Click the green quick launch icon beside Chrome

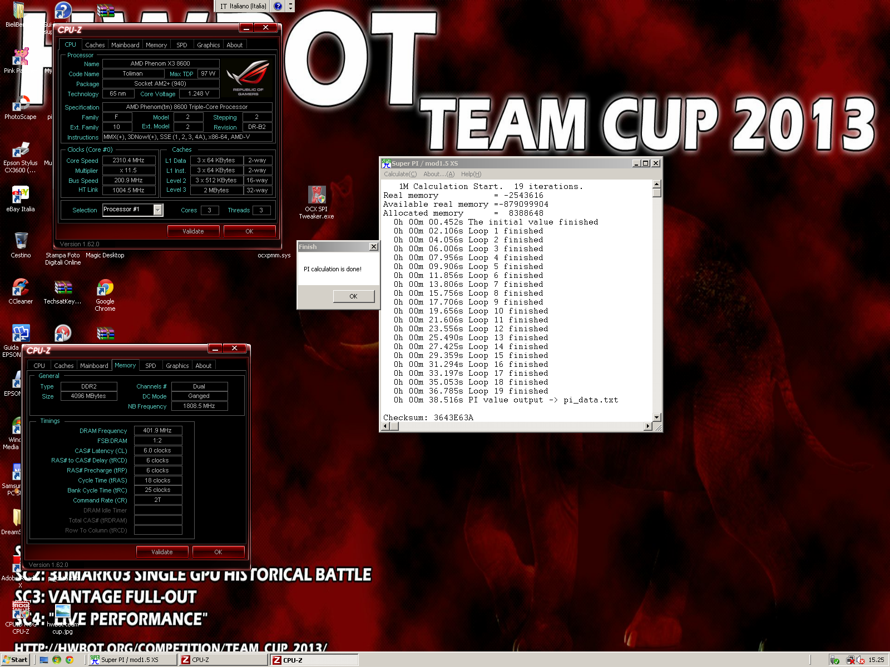click(x=57, y=660)
